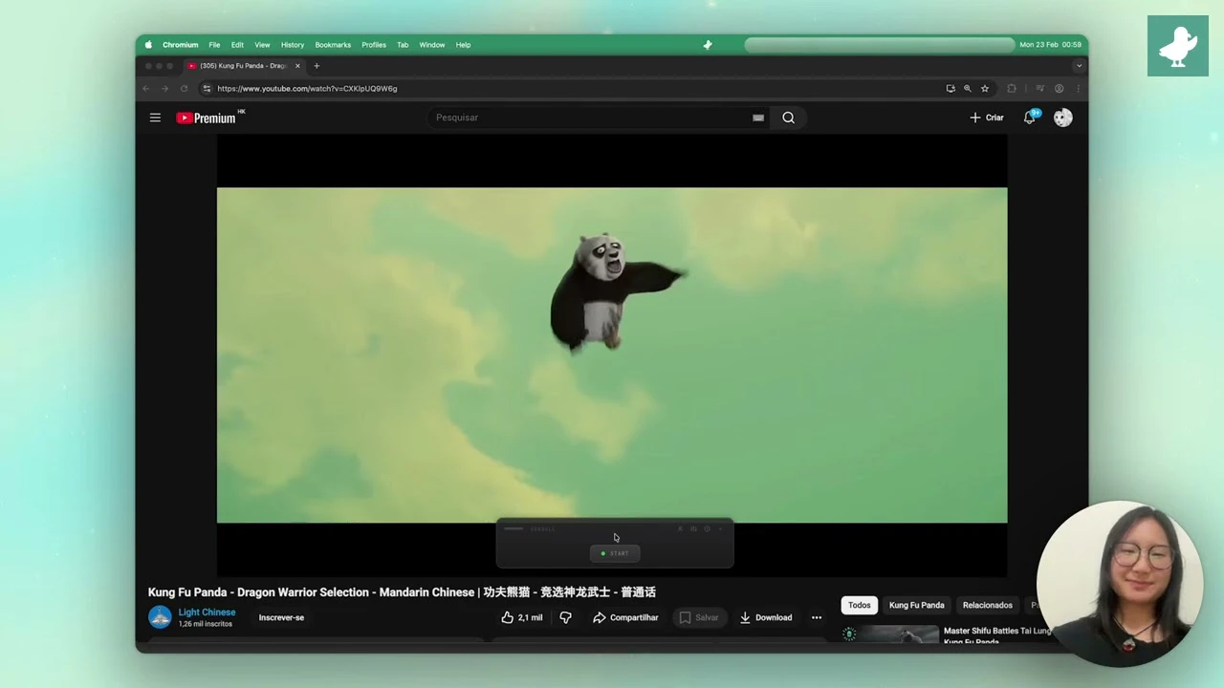Open the Profiles menu
Image resolution: width=1224 pixels, height=688 pixels.
click(x=374, y=45)
